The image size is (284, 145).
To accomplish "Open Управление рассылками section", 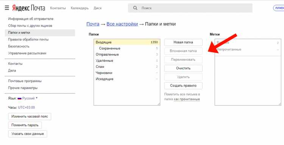I will [x=27, y=54].
